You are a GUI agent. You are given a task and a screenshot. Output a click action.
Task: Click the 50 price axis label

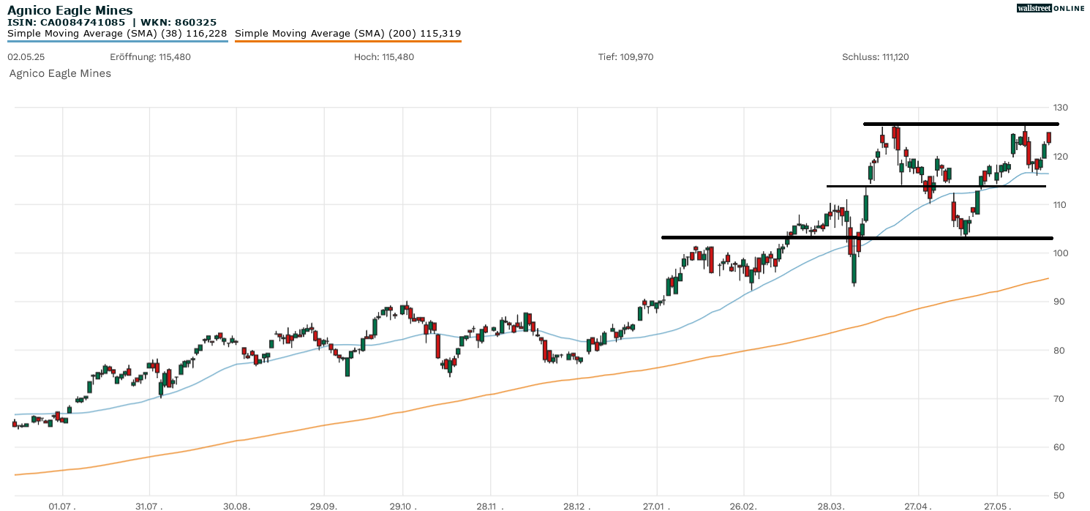pos(1058,496)
